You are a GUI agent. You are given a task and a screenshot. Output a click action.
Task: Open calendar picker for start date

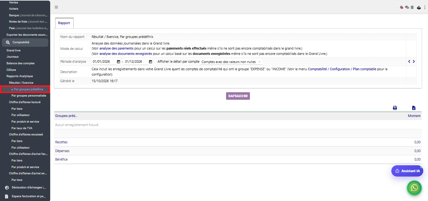pyautogui.click(x=118, y=62)
